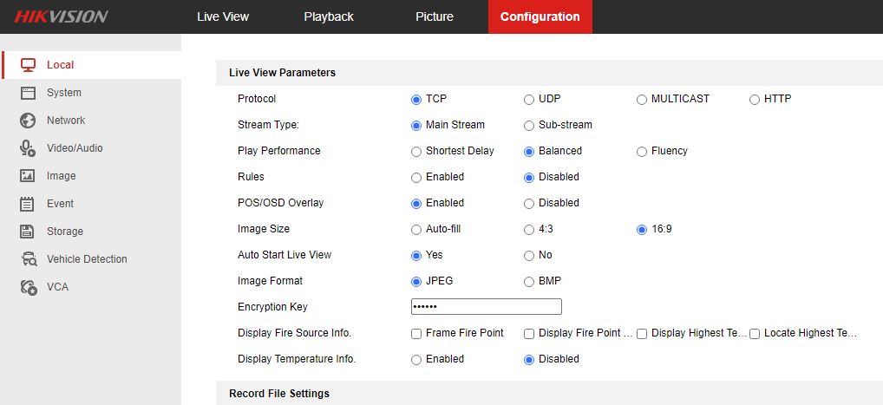This screenshot has height=405, width=883.
Task: Select BMP image format
Action: tap(529, 281)
